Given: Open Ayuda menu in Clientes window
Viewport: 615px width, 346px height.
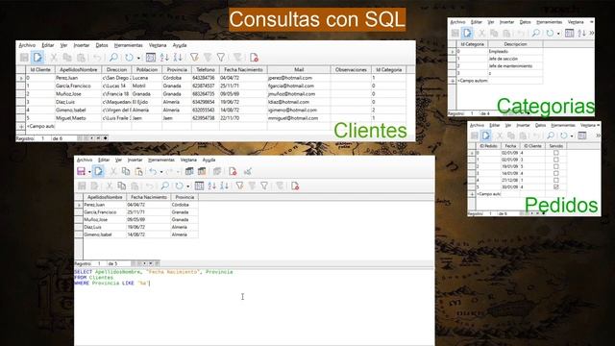Looking at the screenshot, I should tap(180, 45).
